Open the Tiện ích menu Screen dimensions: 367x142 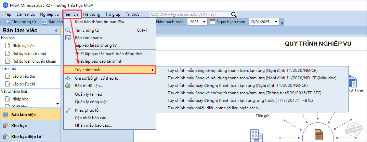72,14
